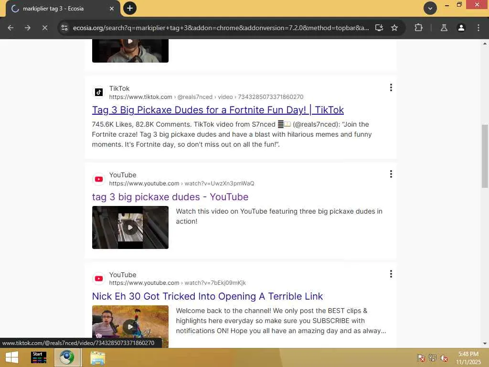489x367 pixels.
Task: Click the scrollbar up arrow
Action: (x=485, y=43)
